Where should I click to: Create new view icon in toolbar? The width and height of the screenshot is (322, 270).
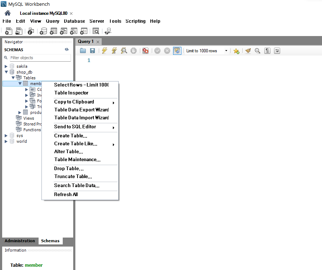(63, 31)
